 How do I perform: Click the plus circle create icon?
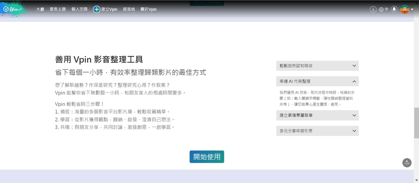click(97, 9)
